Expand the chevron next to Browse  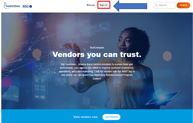(x=96, y=5)
